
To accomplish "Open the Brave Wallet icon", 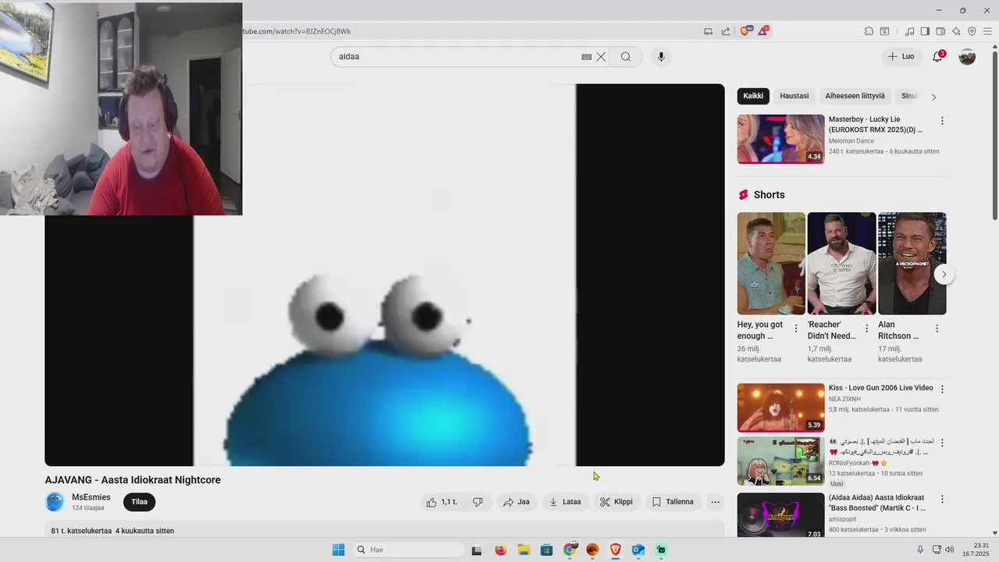I will [940, 31].
